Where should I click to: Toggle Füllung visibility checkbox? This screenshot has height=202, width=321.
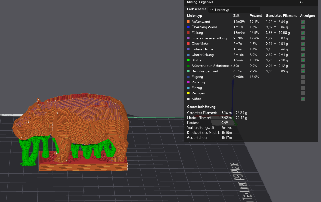point(303,33)
